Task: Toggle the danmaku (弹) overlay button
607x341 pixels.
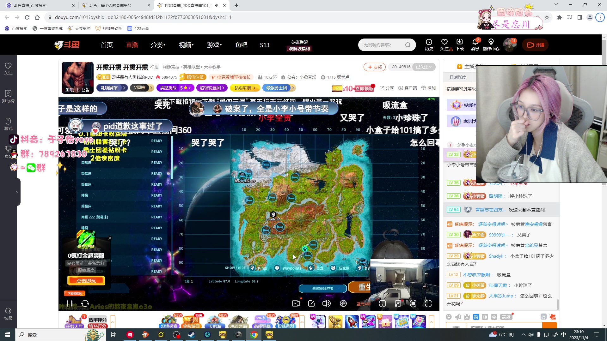Action: [x=343, y=303]
